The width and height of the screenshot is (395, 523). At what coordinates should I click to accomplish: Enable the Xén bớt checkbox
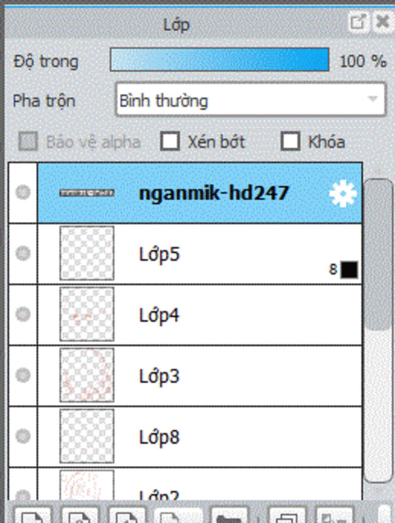click(x=170, y=142)
